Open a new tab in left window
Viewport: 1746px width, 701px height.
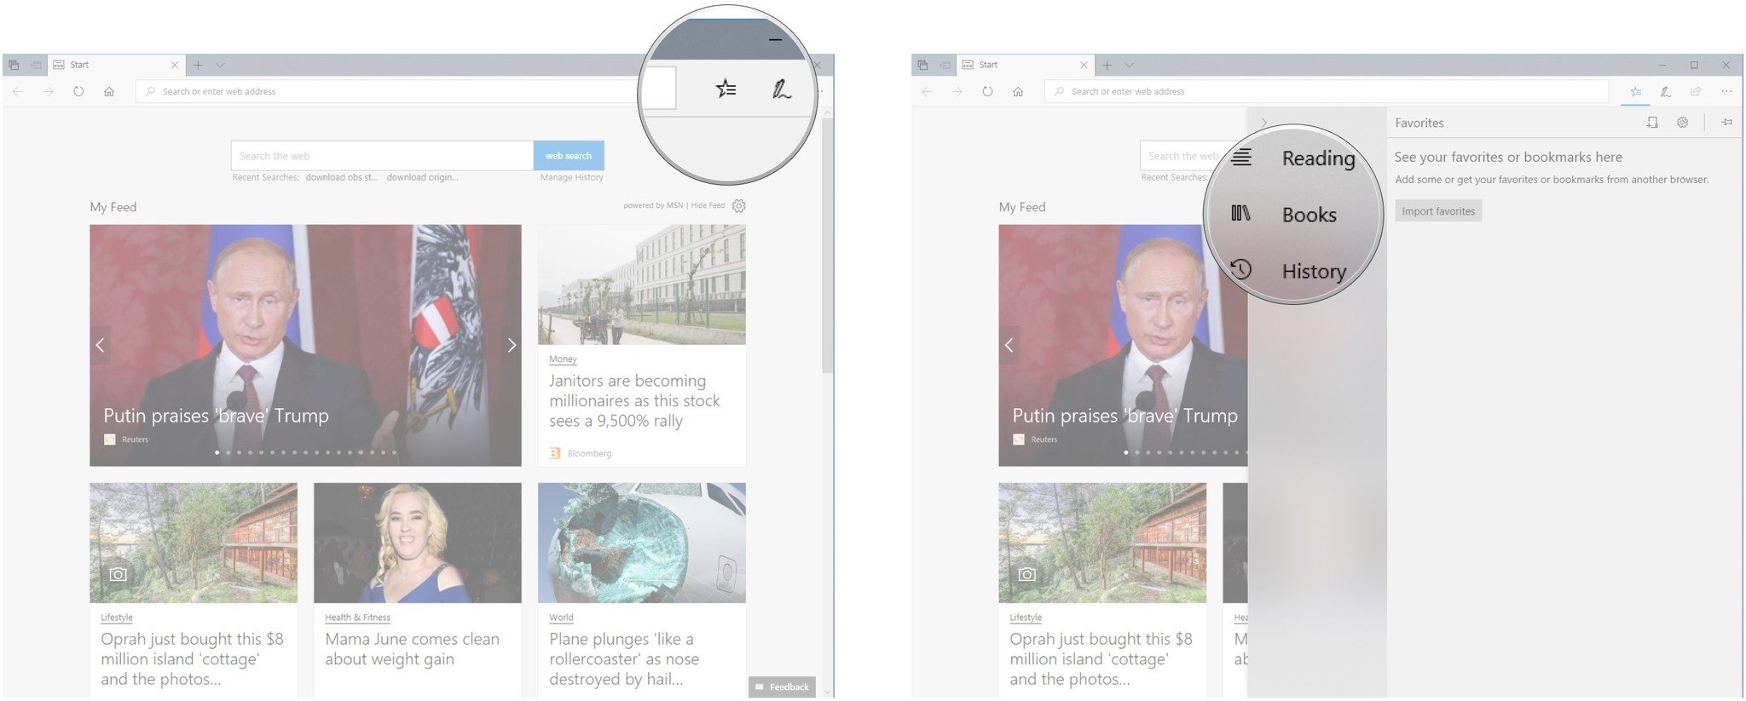tap(198, 65)
